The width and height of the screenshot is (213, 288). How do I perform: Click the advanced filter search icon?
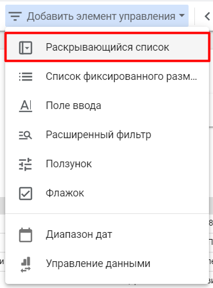(x=26, y=135)
